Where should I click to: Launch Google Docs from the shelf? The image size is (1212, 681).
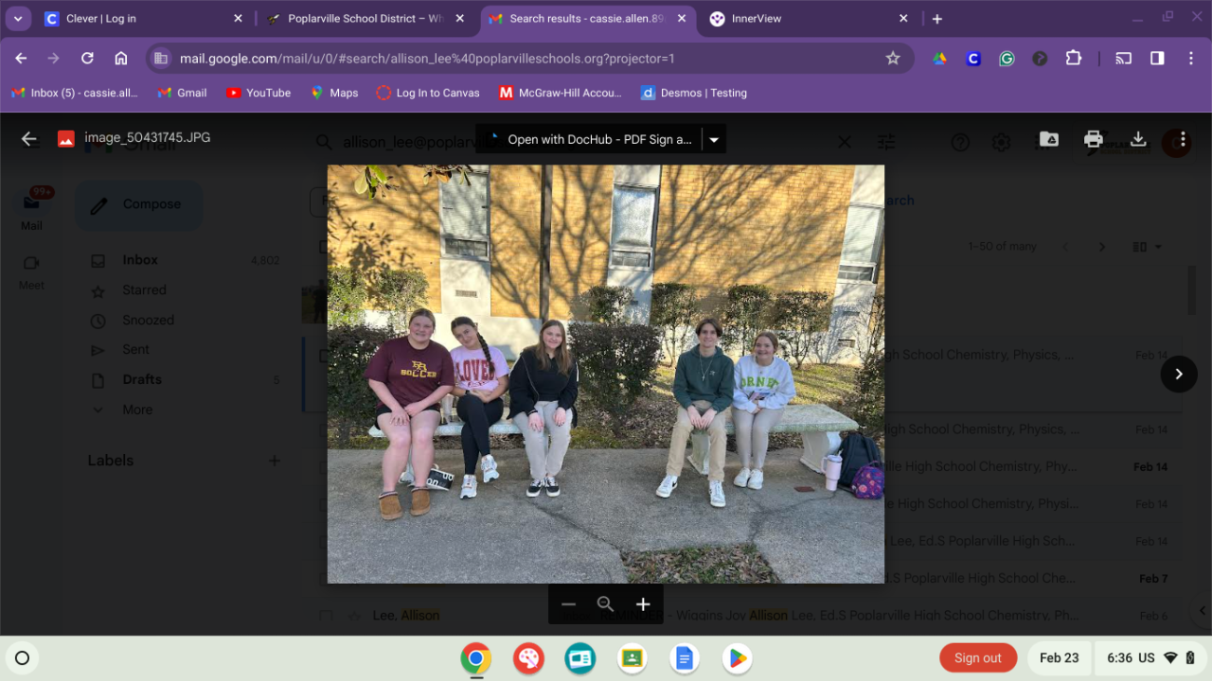pyautogui.click(x=684, y=658)
